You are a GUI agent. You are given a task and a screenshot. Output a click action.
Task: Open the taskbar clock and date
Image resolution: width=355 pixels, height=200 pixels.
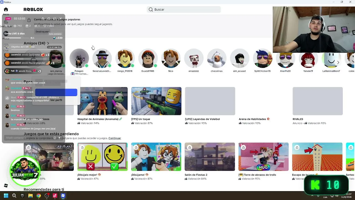[346, 196]
